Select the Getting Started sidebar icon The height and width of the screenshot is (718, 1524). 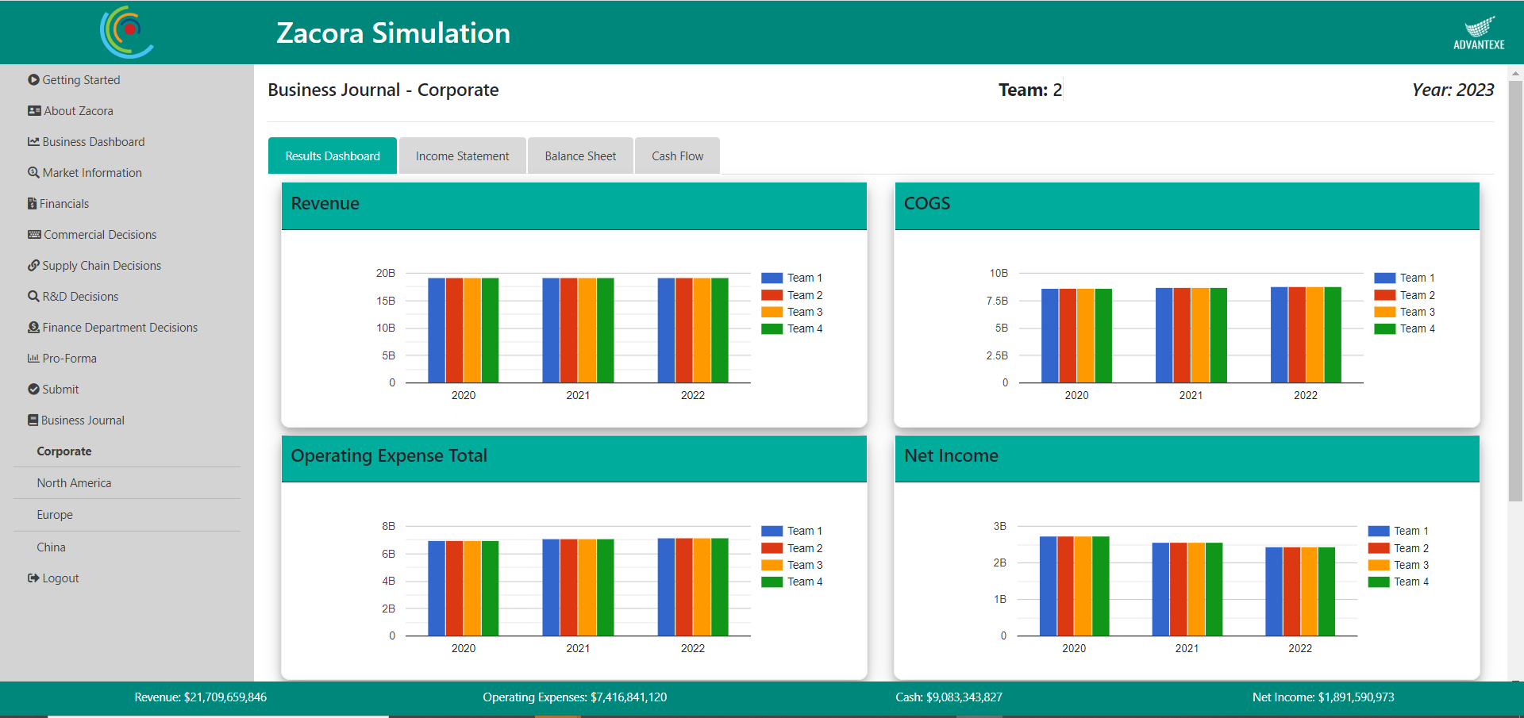(34, 79)
